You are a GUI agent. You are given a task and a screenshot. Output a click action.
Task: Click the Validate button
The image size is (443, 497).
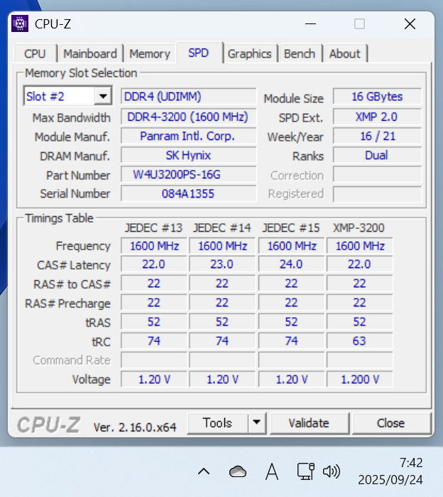[309, 423]
